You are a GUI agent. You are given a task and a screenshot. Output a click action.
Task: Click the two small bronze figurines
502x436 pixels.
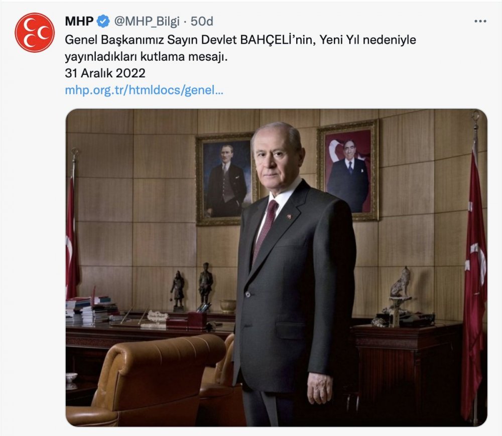(x=191, y=287)
